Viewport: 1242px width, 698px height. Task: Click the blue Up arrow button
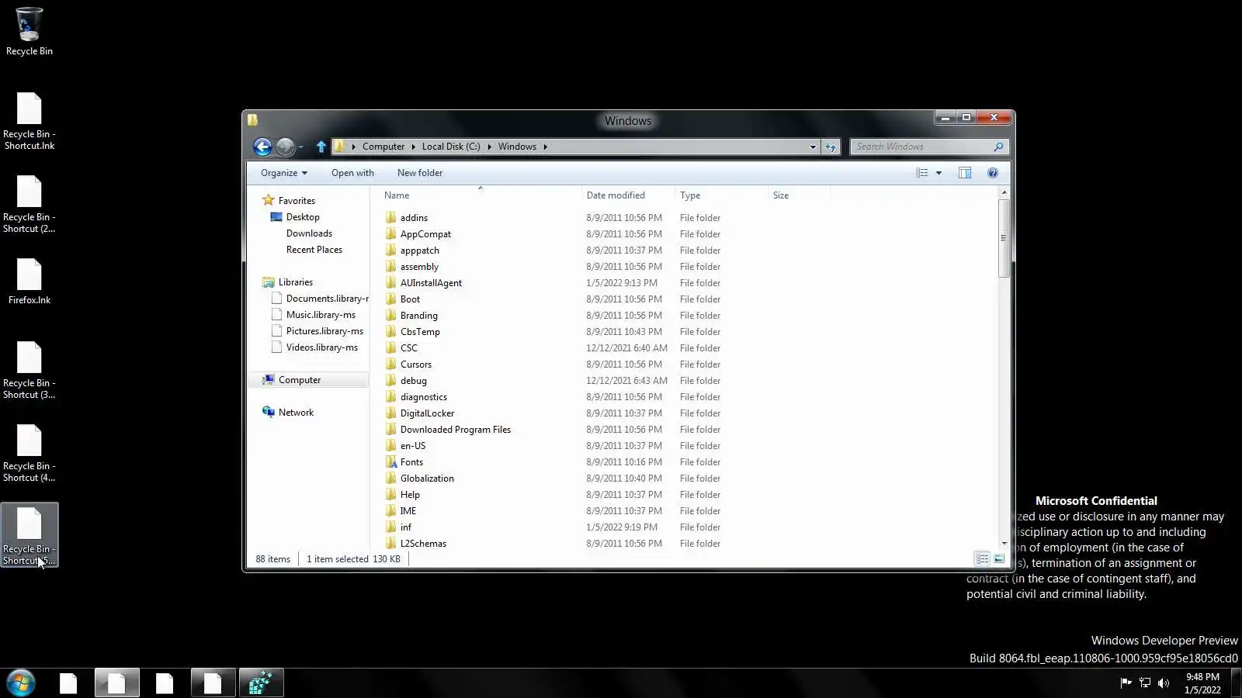click(x=321, y=147)
